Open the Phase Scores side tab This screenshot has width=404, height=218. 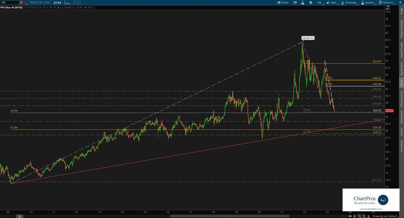401,99
